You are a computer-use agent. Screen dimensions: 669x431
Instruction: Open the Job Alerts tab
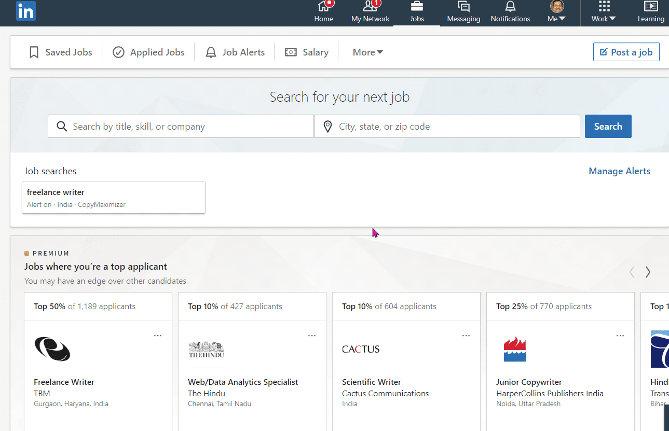tap(235, 52)
